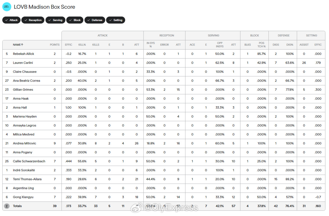Sort by the POS TCH % column header
Image resolution: width=329 pixels, height=216 pixels.
(x=261, y=44)
